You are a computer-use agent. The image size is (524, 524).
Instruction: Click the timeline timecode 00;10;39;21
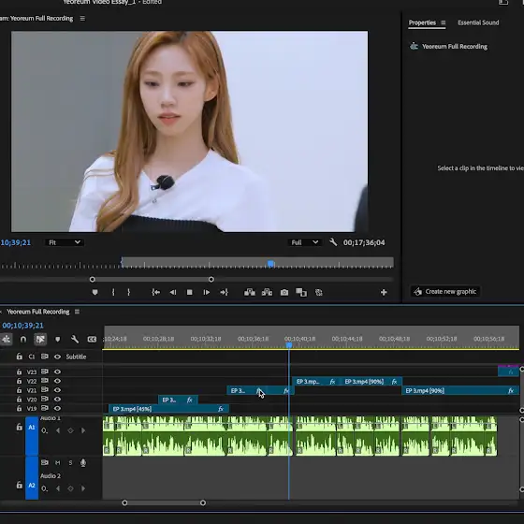coord(22,326)
